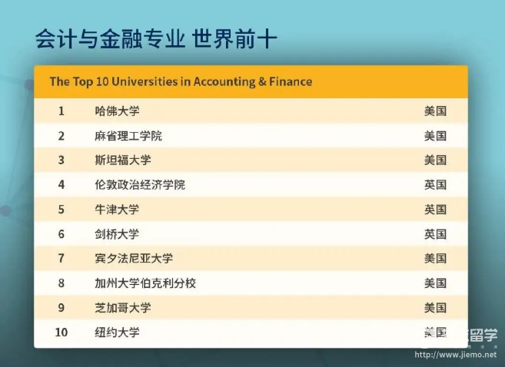Select the 加州大学伯克利分校 university name
The height and width of the screenshot is (367, 505).
point(145,283)
